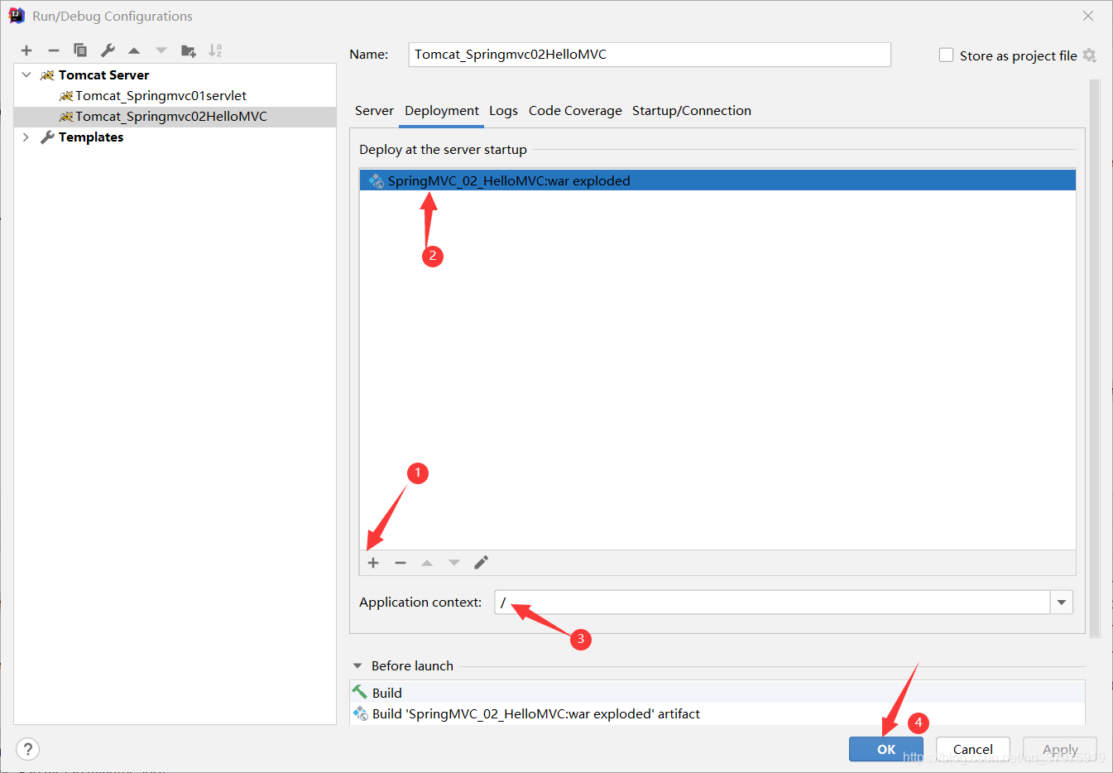Open edit defaults wrench icon
This screenshot has height=773, width=1113.
tap(108, 50)
